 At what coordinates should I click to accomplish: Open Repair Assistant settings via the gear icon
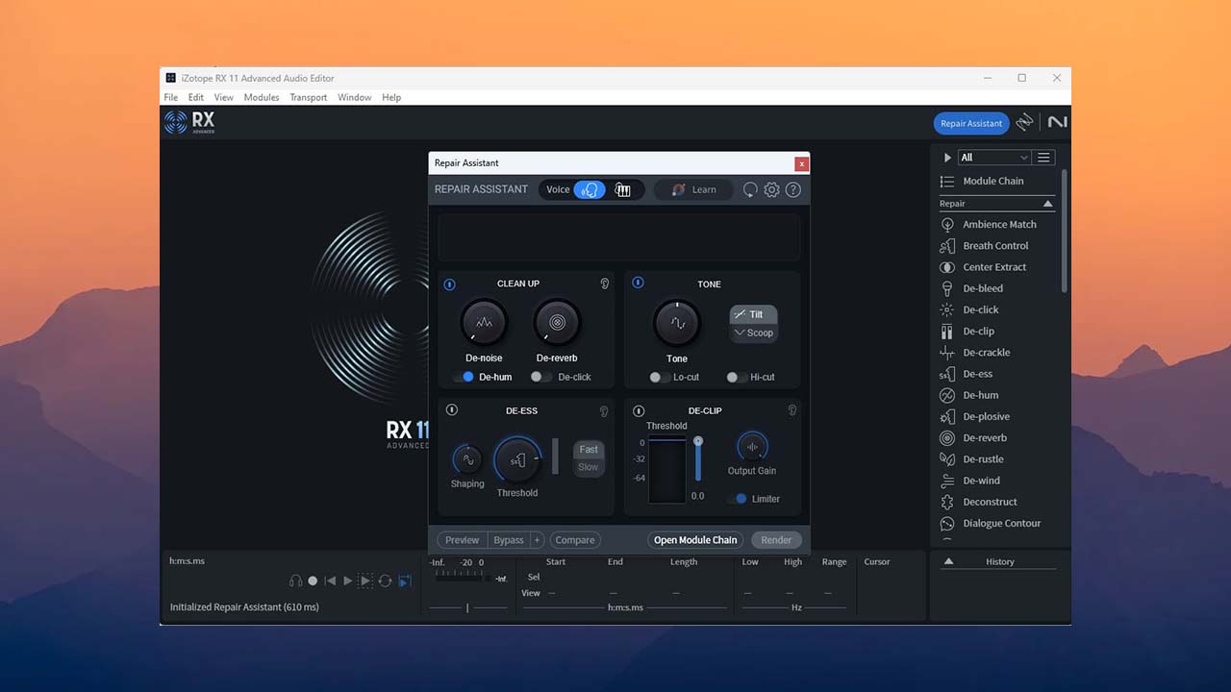coord(771,189)
